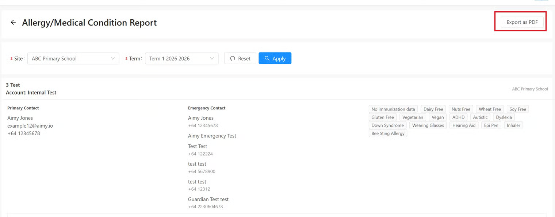
Task: Click the Export as PDF button
Action: [522, 22]
